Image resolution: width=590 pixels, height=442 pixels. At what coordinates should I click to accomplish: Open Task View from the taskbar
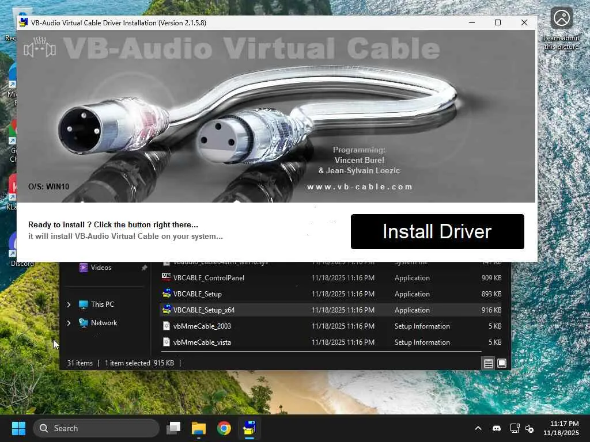173,428
